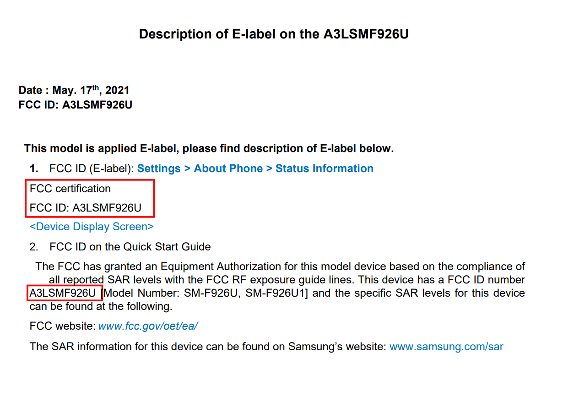The height and width of the screenshot is (402, 574).
Task: Click "Settings" in the blue path
Action: (x=159, y=168)
